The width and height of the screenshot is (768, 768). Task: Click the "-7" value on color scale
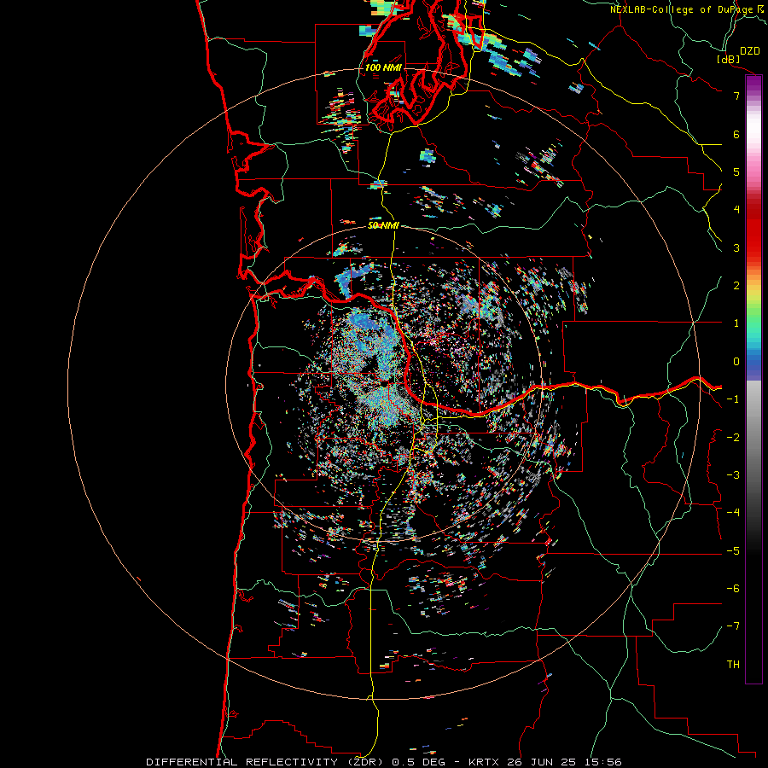click(733, 626)
